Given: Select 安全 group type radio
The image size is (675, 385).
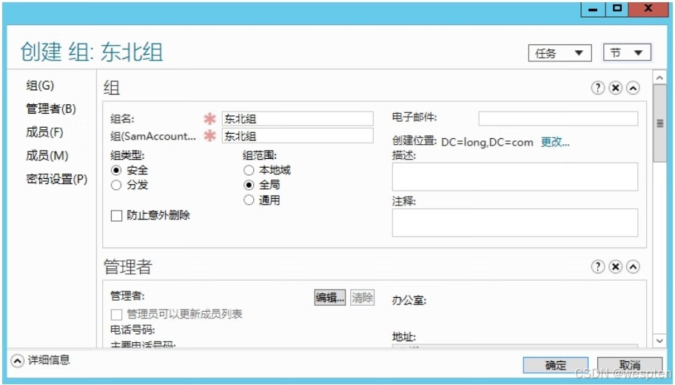Looking at the screenshot, I should pyautogui.click(x=116, y=170).
